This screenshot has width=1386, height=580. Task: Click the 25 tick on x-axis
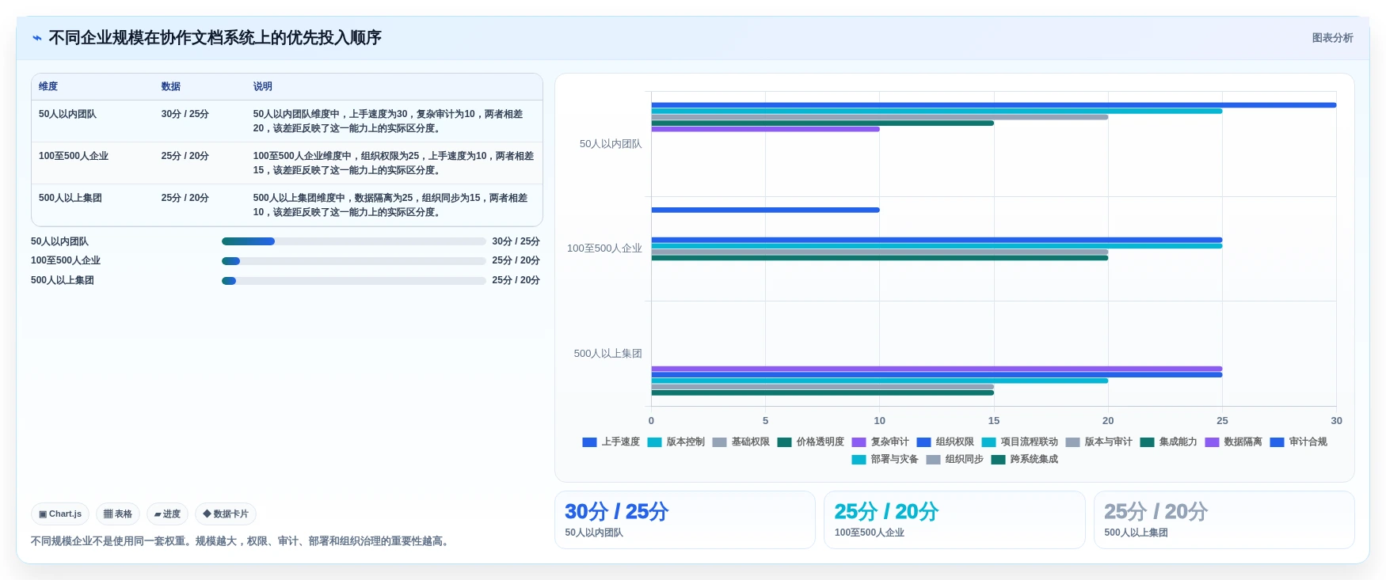click(x=1222, y=421)
